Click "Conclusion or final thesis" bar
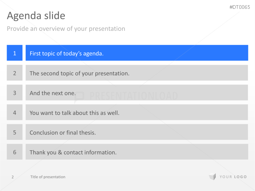Screen dimensions: 255x191 tap(137, 132)
